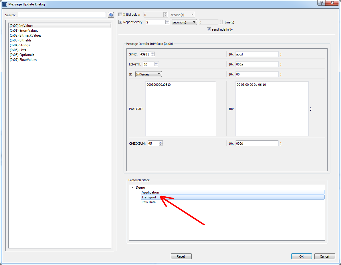Collapse the Demo protocol tree node

tap(132, 188)
